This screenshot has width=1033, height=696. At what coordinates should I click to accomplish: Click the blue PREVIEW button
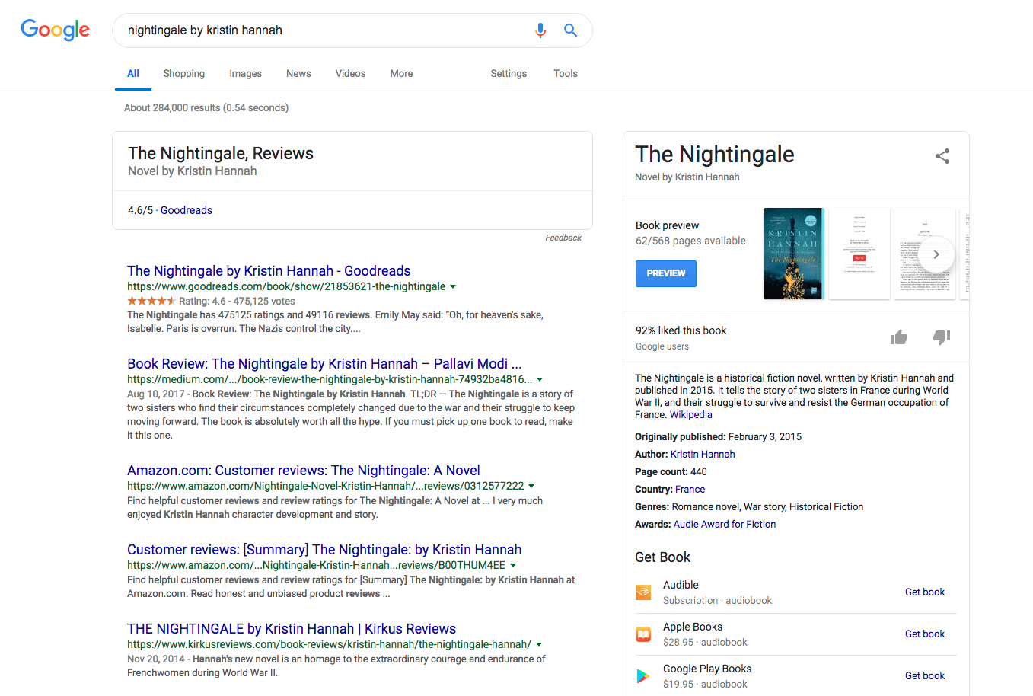pos(666,273)
